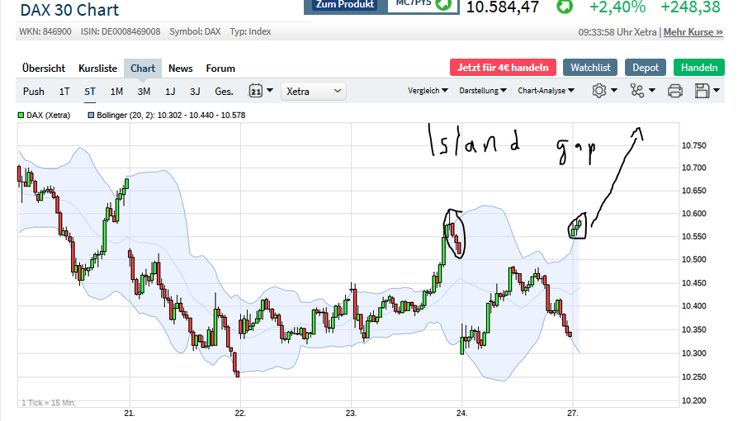Click the Symbol: DAX text
The height and width of the screenshot is (421, 738).
pos(195,31)
